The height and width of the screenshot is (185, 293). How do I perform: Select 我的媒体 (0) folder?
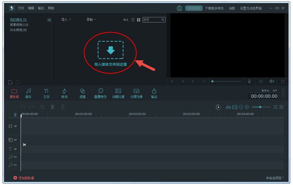[x=18, y=20]
